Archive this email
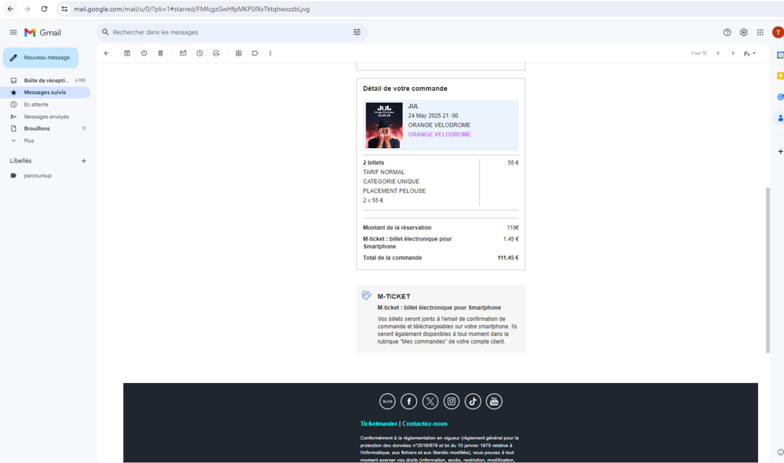 coord(127,53)
